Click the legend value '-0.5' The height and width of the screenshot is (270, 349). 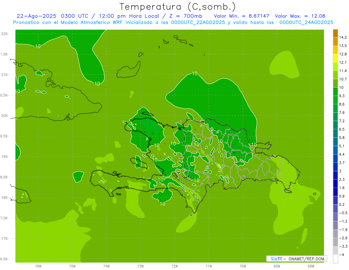point(343,213)
